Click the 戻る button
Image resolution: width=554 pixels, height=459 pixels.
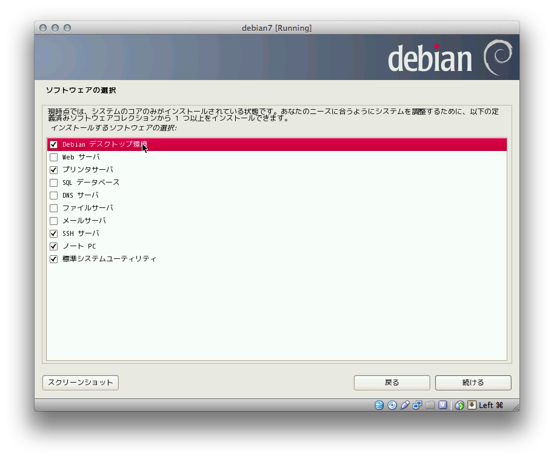pos(392,383)
